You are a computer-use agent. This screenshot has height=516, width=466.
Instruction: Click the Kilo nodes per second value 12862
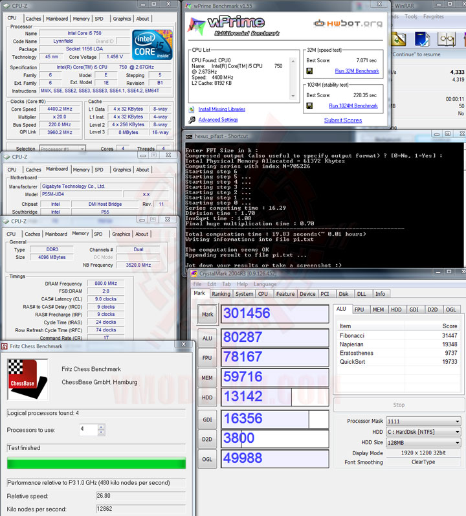pyautogui.click(x=141, y=509)
